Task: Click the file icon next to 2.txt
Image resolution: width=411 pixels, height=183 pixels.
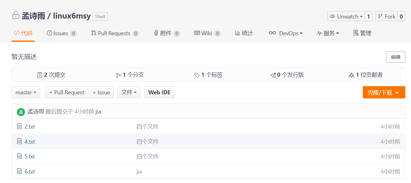Action: pos(20,126)
